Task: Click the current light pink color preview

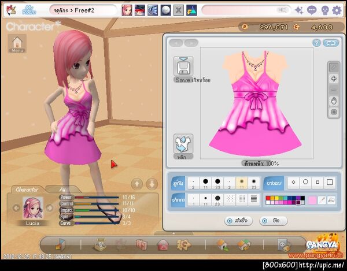Action: (312, 201)
